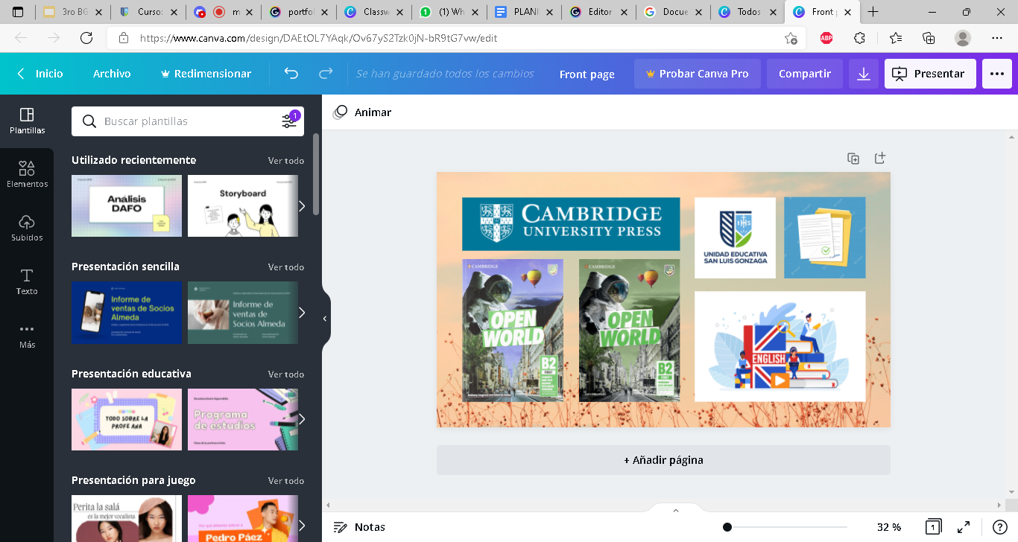This screenshot has width=1018, height=542.
Task: Duplicate the current page
Action: 853,158
